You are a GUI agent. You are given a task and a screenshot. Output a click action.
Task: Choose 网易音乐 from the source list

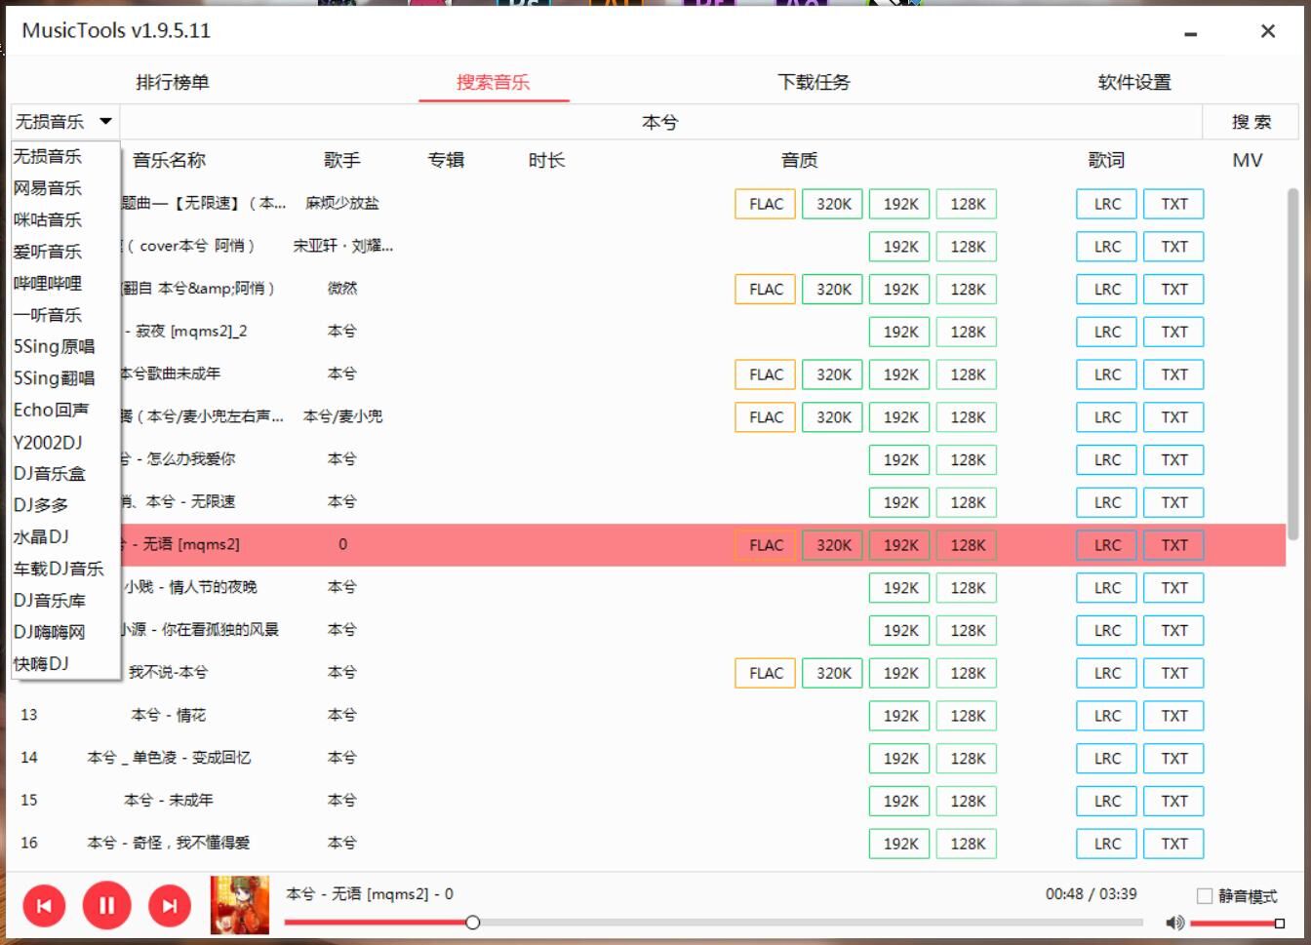48,188
